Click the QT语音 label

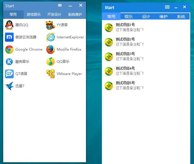21,74
